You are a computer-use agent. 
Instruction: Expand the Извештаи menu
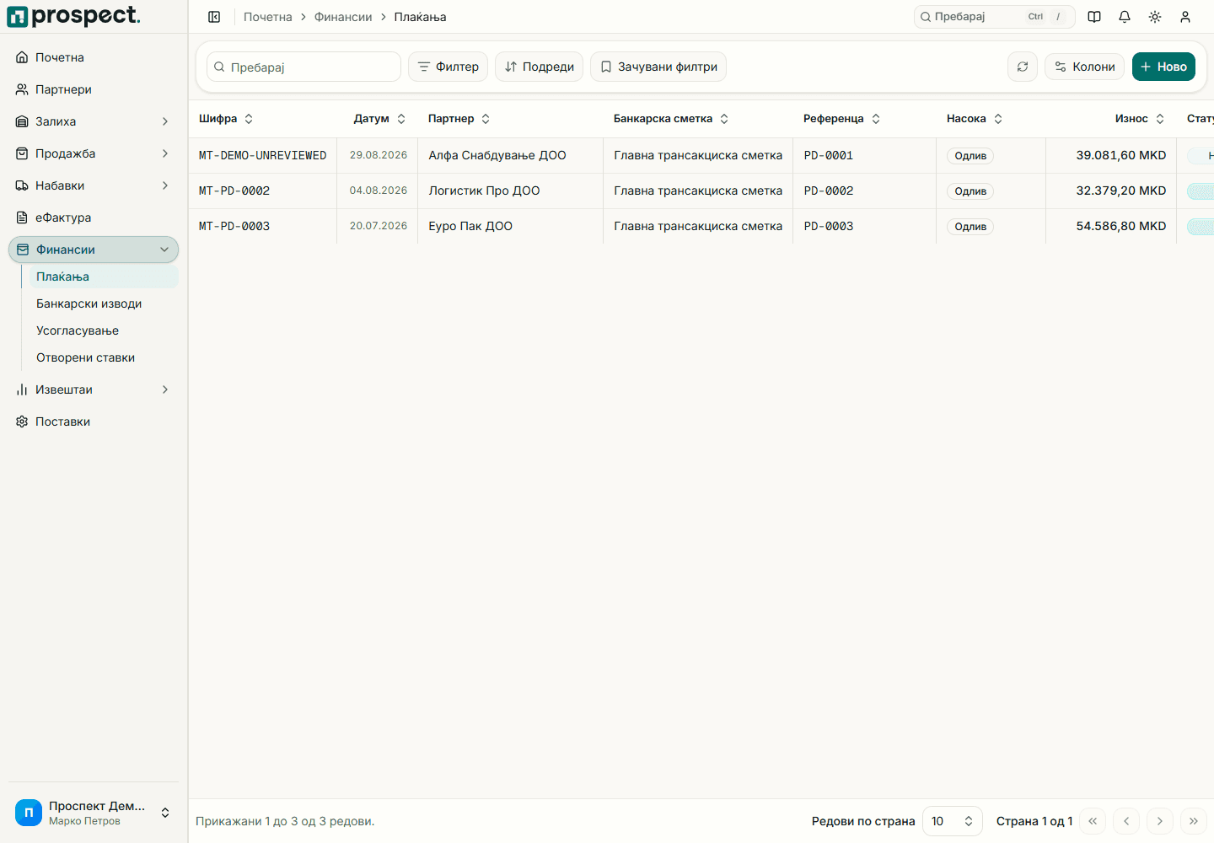coord(94,389)
